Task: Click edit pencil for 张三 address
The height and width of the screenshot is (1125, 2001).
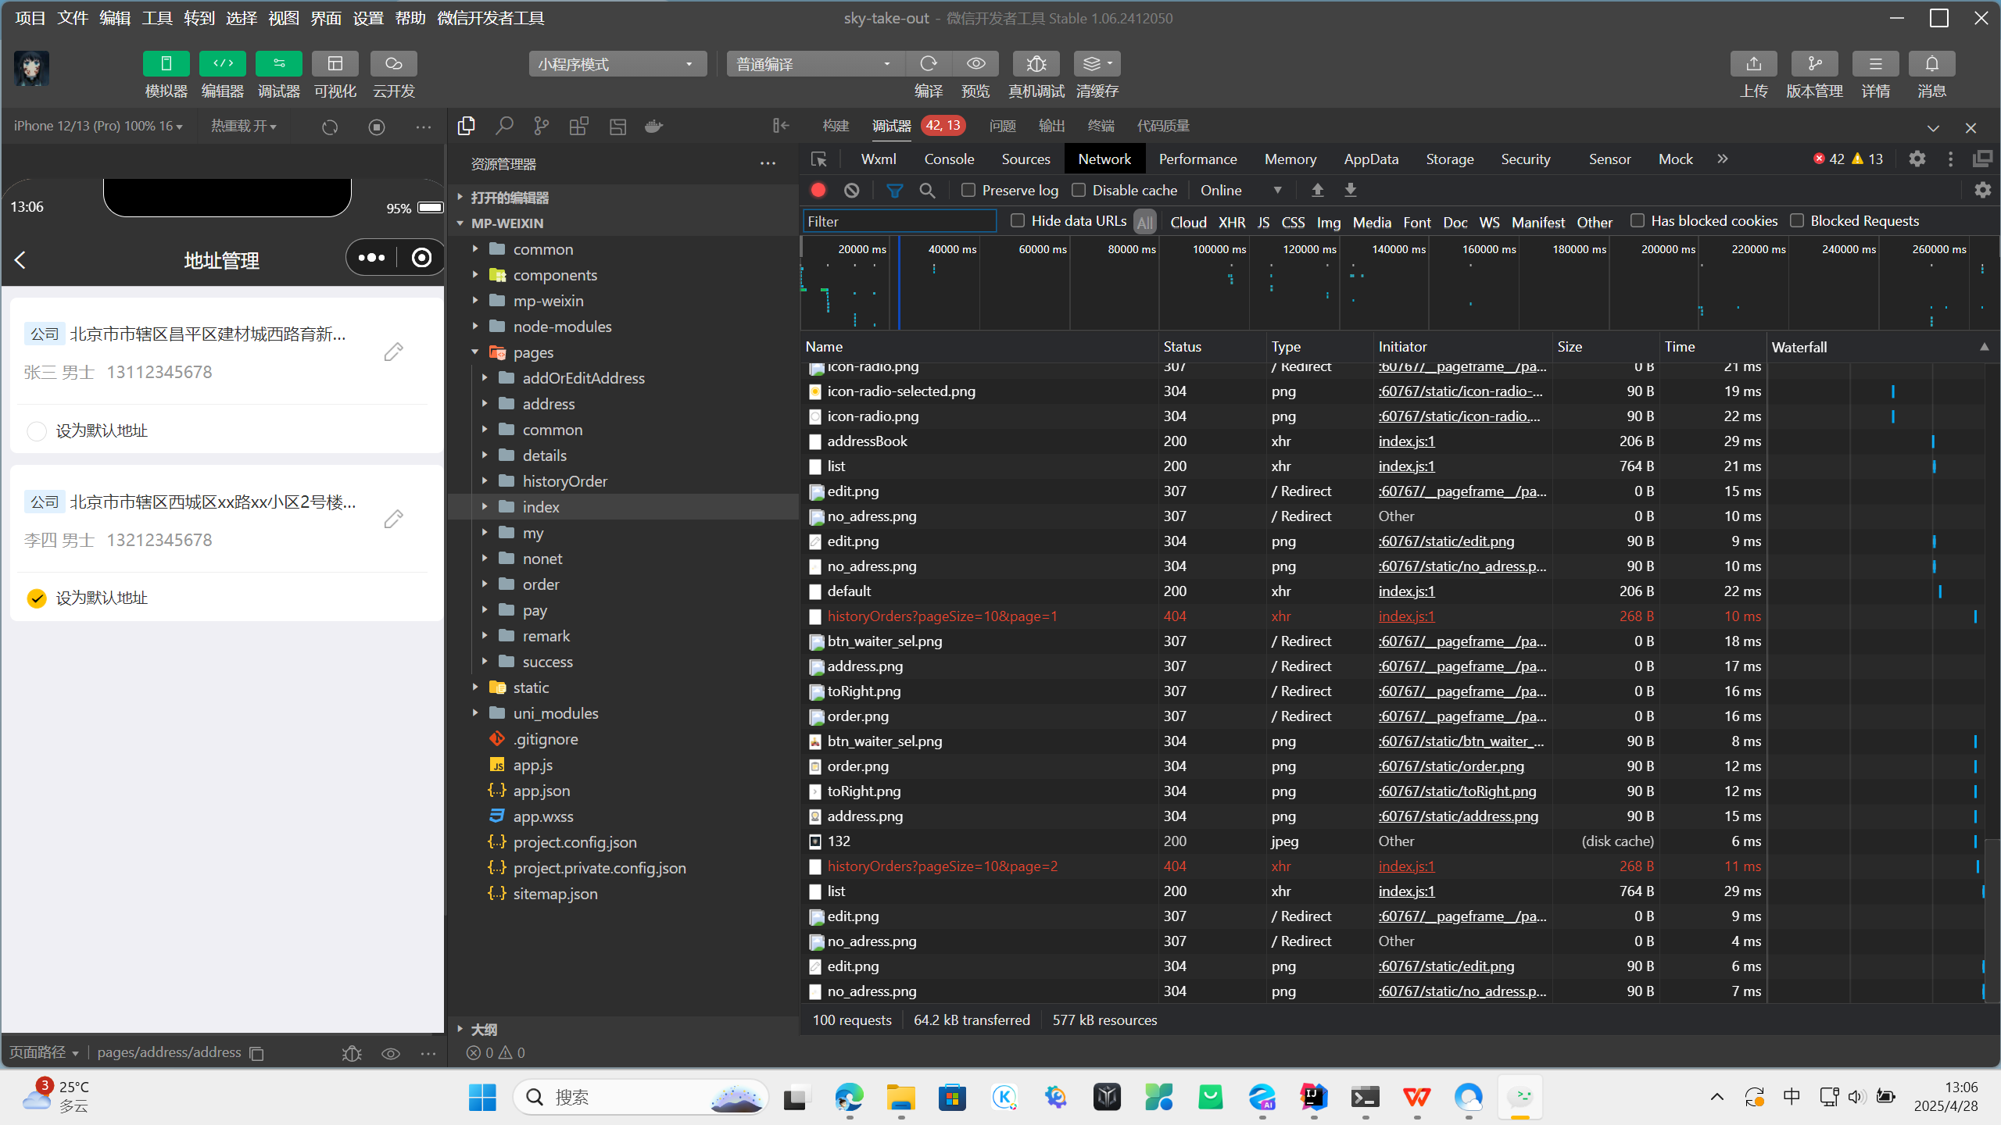Action: tap(393, 352)
